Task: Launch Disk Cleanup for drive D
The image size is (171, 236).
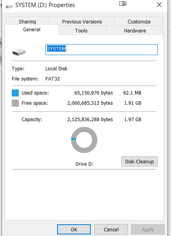Action: (139, 161)
